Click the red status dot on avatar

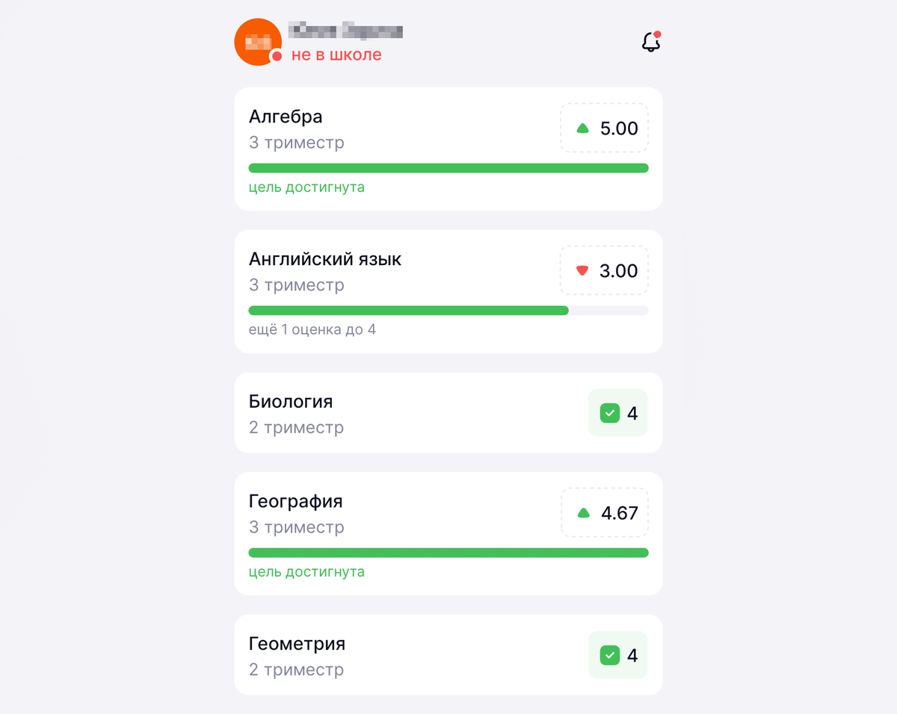click(277, 56)
